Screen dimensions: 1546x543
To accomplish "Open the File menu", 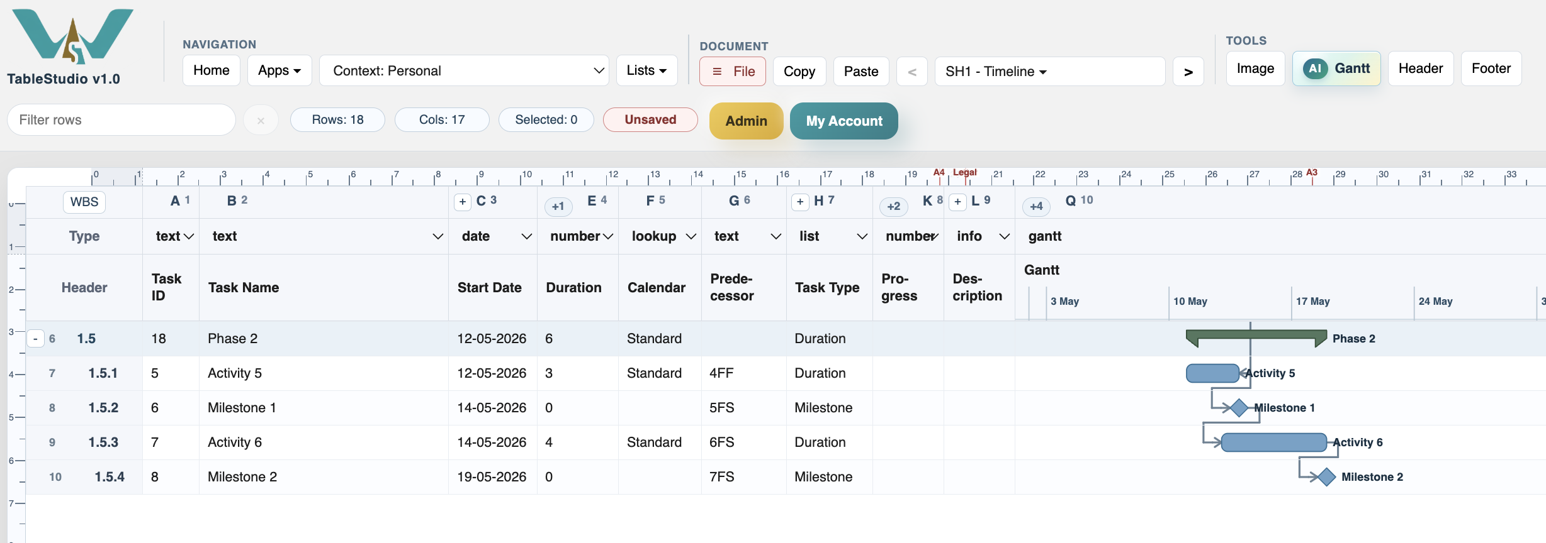I will (x=733, y=72).
